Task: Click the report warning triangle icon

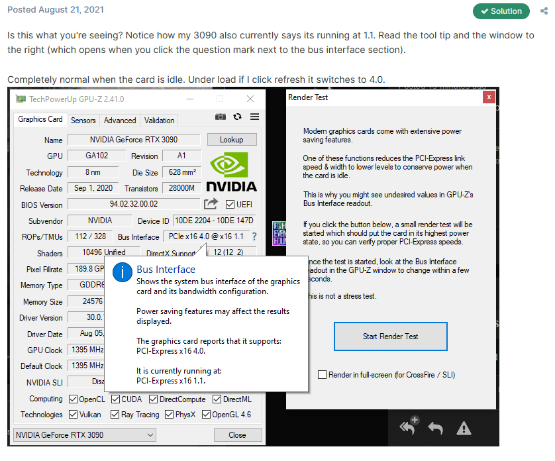Action: tap(464, 429)
